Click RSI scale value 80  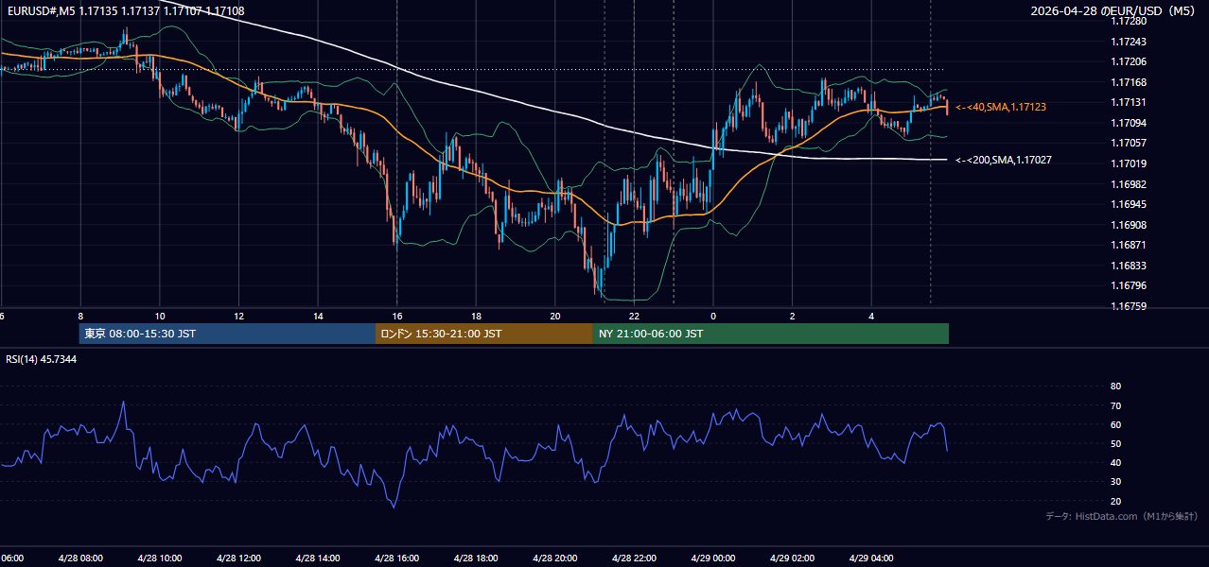tap(1115, 387)
